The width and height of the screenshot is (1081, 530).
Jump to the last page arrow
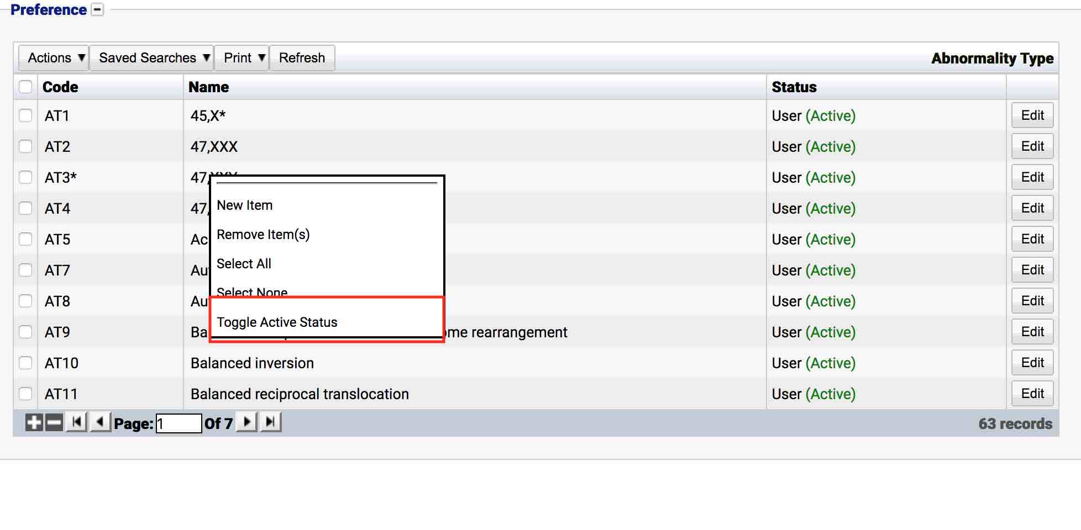click(x=270, y=422)
